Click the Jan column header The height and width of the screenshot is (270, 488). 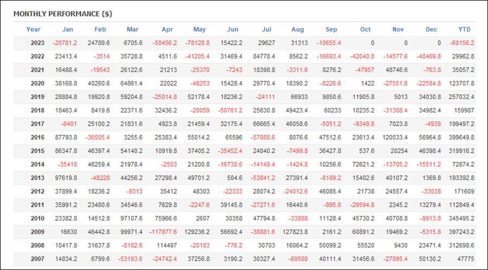(68, 29)
